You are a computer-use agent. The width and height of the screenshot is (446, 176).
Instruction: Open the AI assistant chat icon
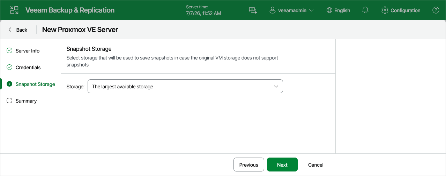[253, 10]
